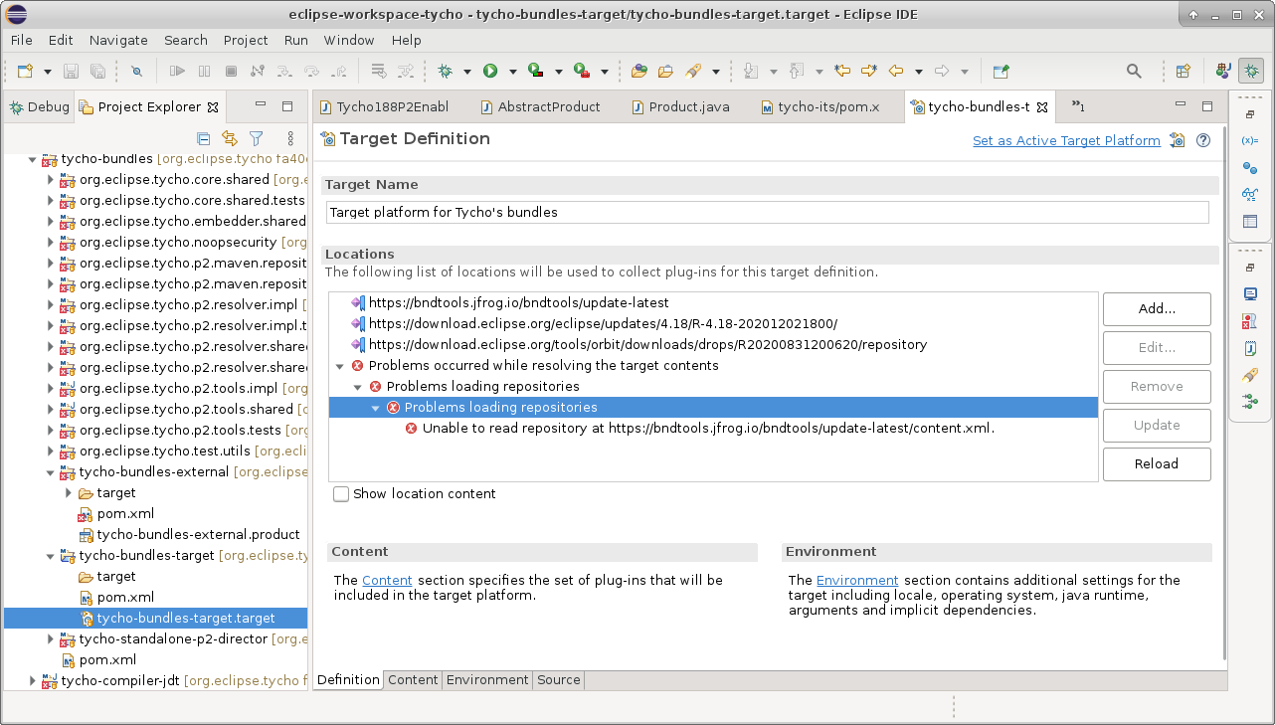Expand org.eclipse.tycho.core.shared project node
1275x725 pixels.
click(51, 180)
